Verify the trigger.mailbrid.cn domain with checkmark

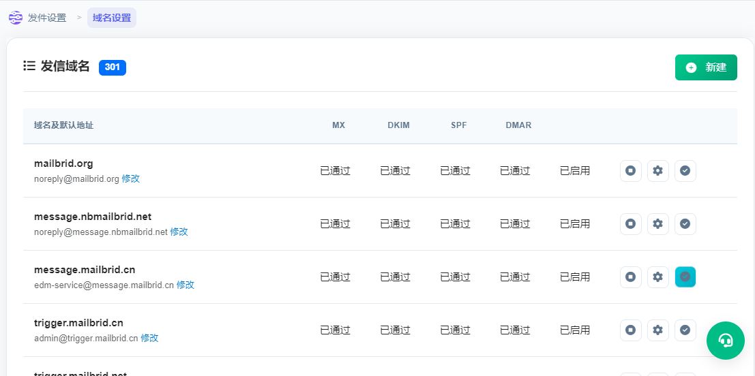coord(685,330)
